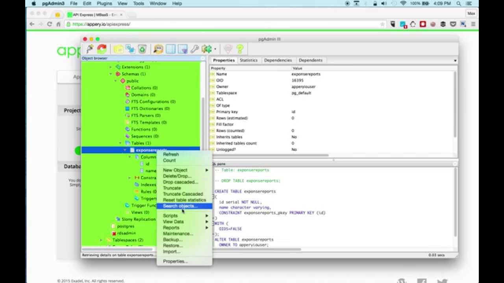Click the SQL help question mark icon
This screenshot has height=283, width=504.
(240, 49)
